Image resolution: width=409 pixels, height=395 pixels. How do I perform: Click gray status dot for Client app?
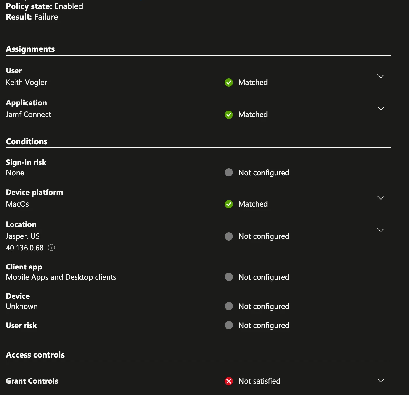[x=229, y=277]
